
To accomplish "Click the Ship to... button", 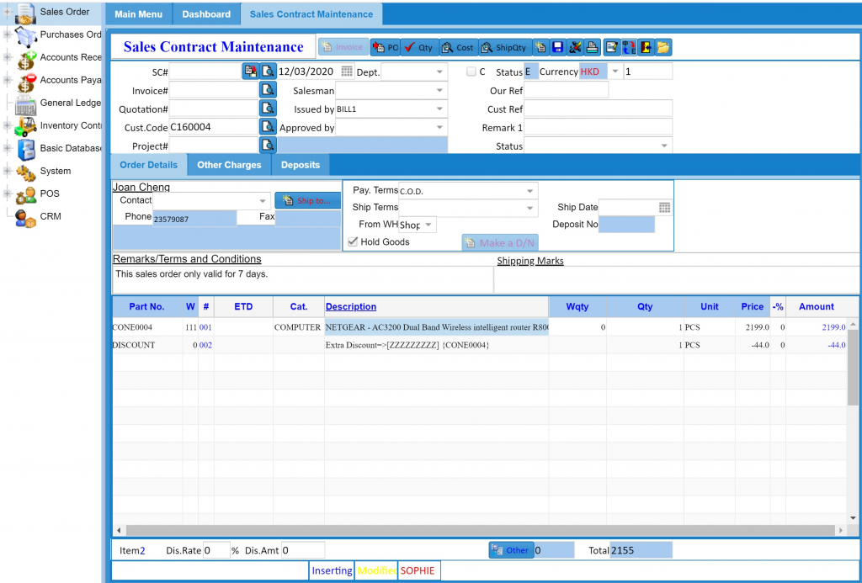I will 307,201.
